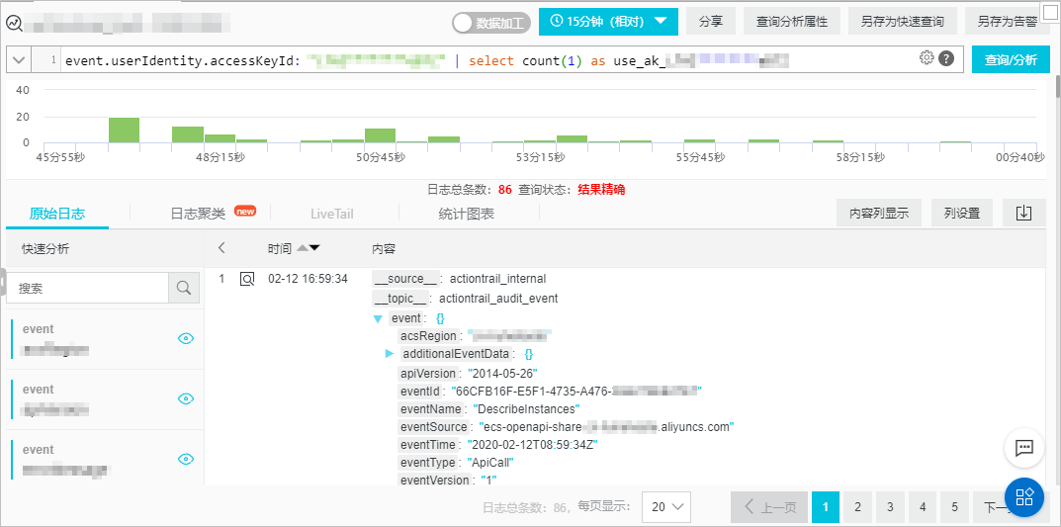
Task: Open the 15分钟（相对） time range dropdown
Action: (608, 21)
